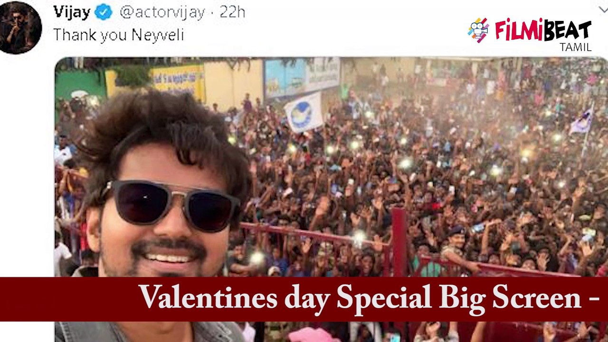Click the Filmibeat movie camera logo icon
The width and height of the screenshot is (608, 342).
click(478, 30)
